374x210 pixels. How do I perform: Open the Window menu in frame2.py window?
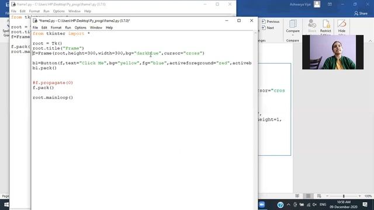pyautogui.click(x=96, y=27)
